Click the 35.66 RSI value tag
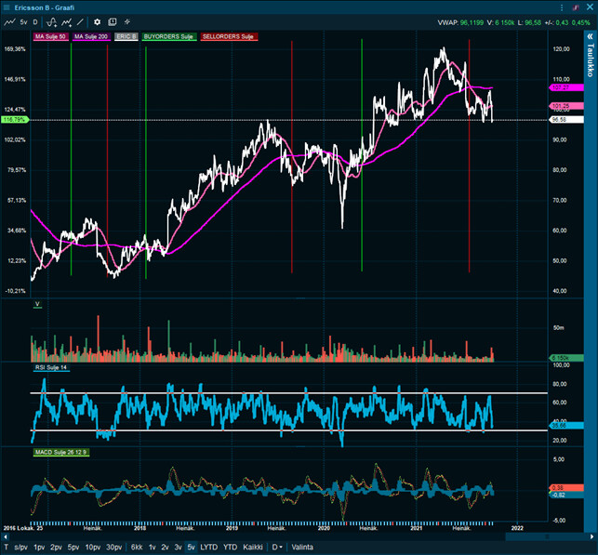 pos(566,426)
